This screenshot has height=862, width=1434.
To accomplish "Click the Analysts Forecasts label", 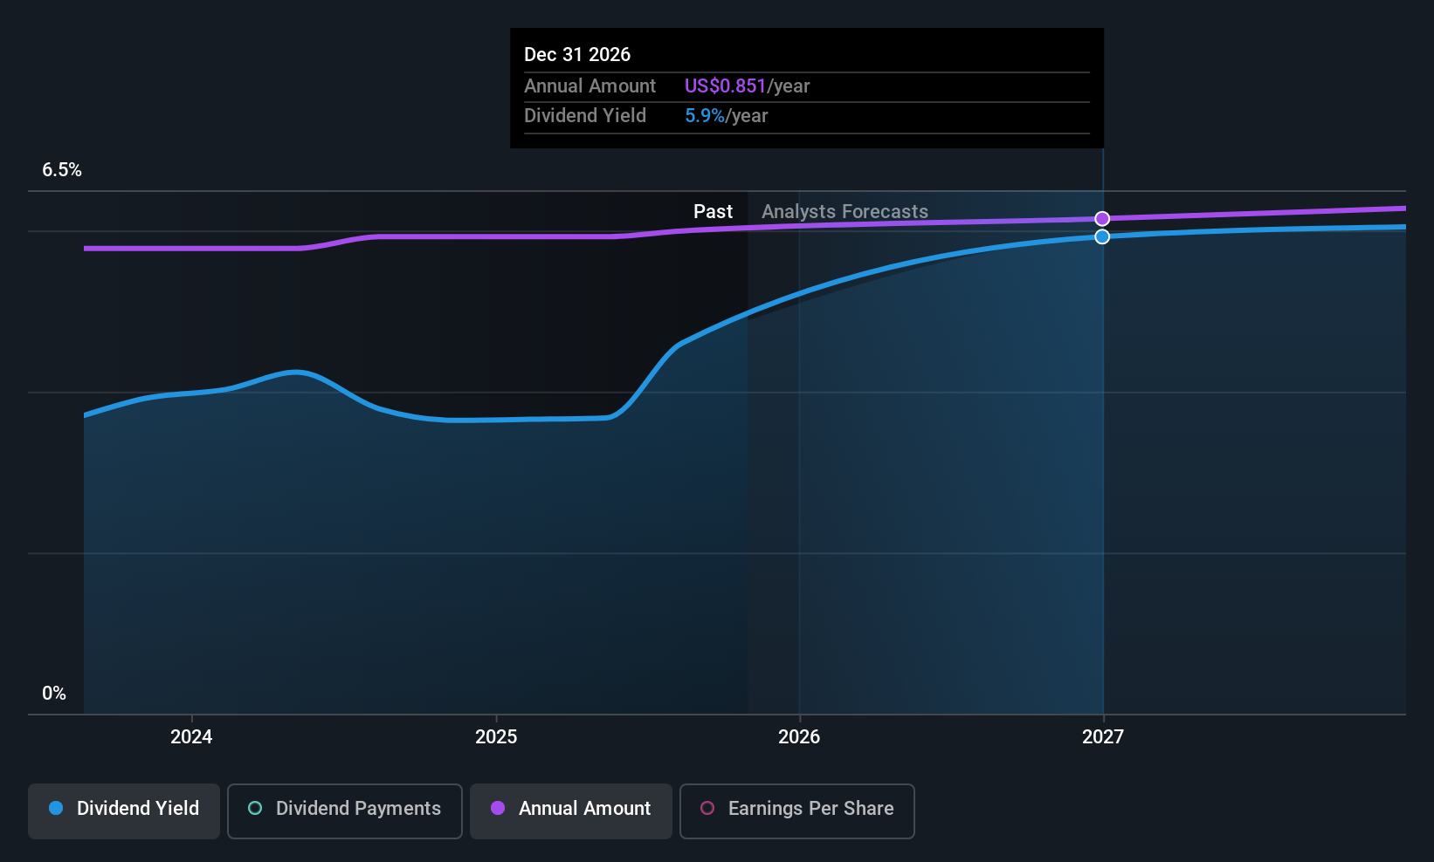I will (845, 211).
